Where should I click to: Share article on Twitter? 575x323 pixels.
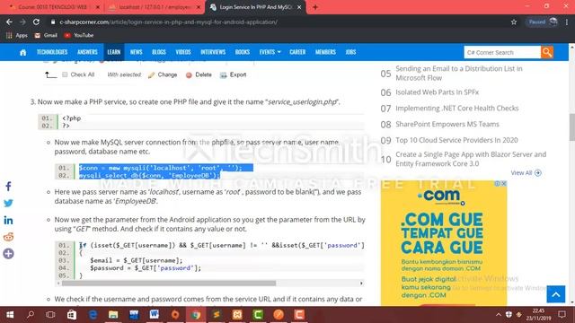[x=8, y=204]
